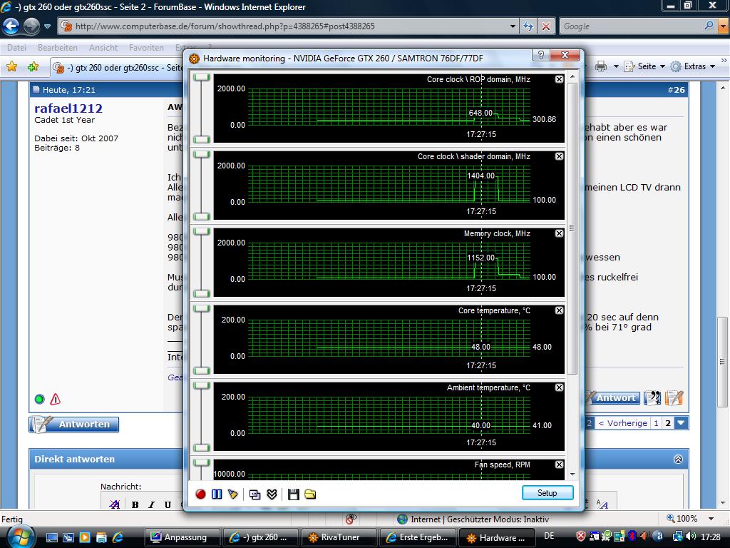Report post with red warning triangle icon
The image size is (730, 548).
click(56, 399)
